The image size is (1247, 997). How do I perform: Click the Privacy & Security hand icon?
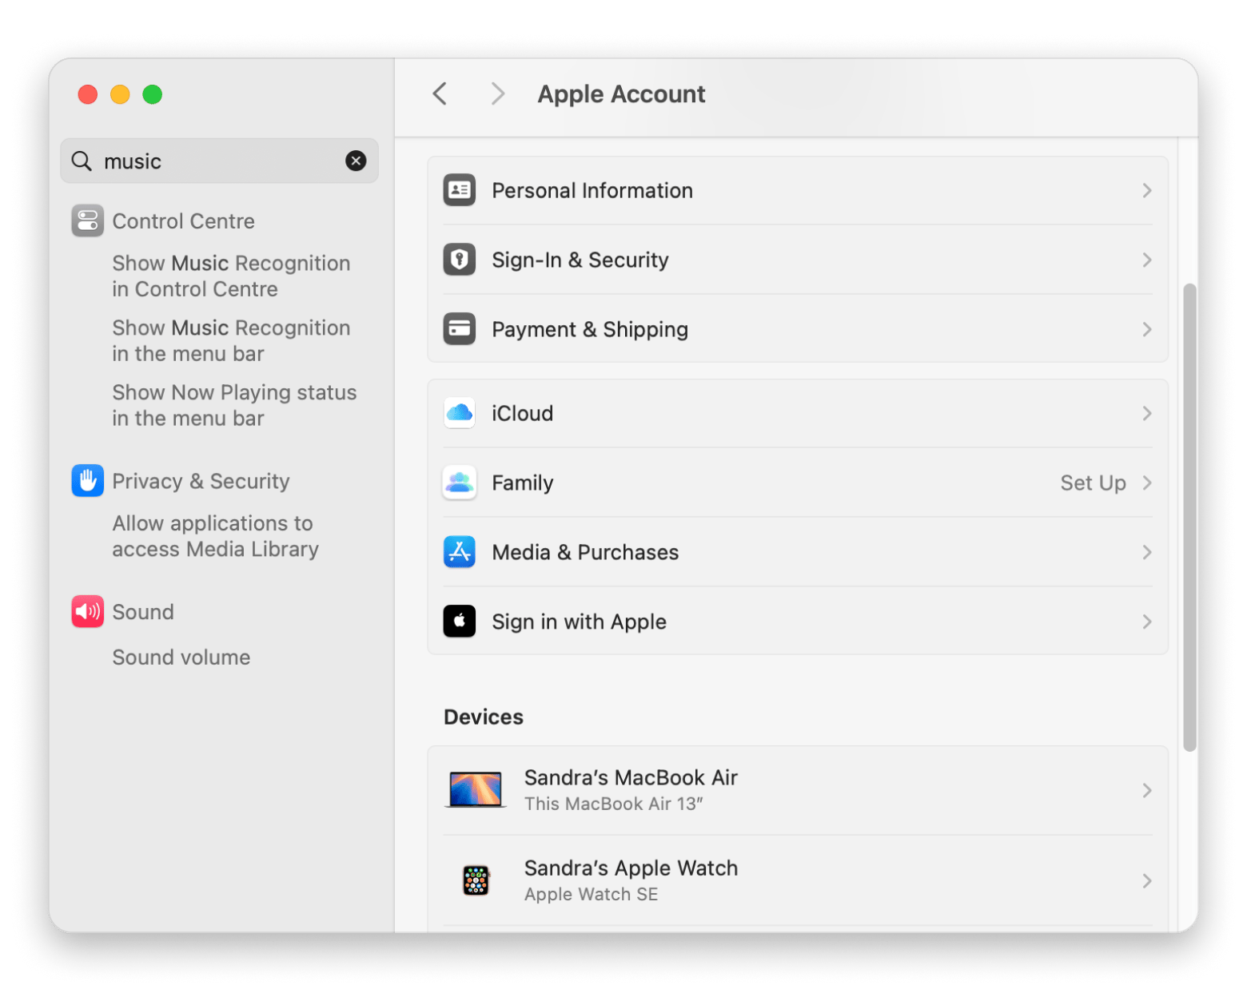tap(87, 481)
